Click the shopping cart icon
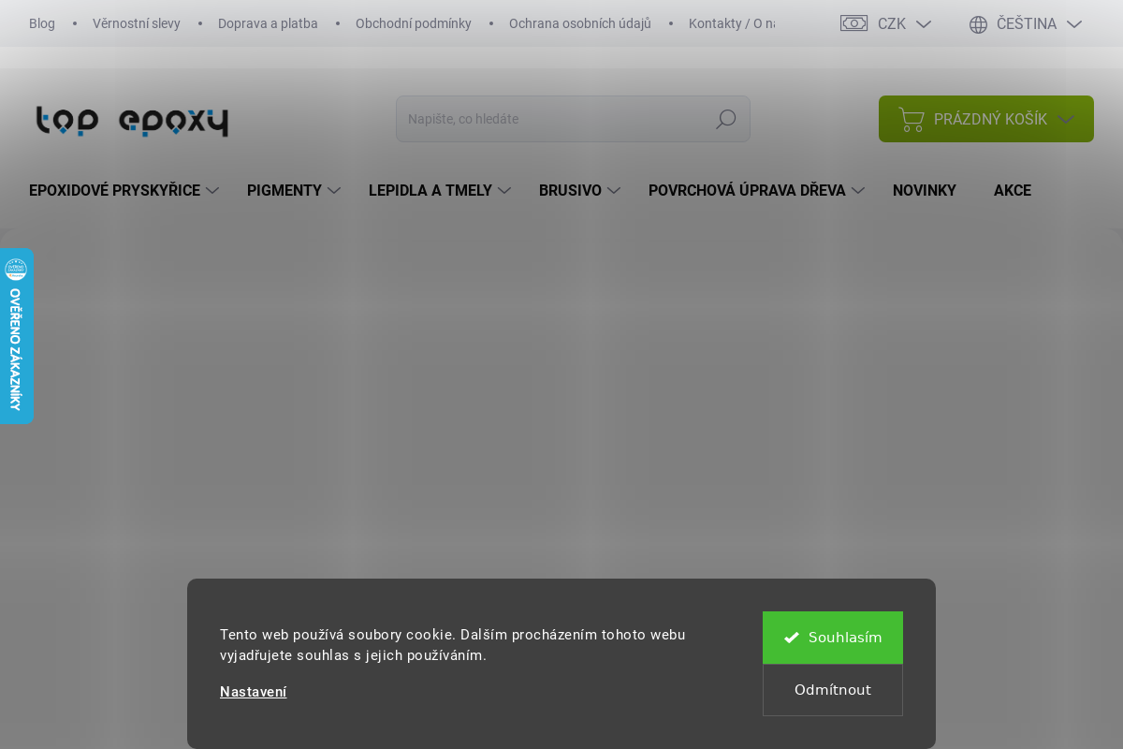This screenshot has width=1123, height=749. click(x=911, y=119)
